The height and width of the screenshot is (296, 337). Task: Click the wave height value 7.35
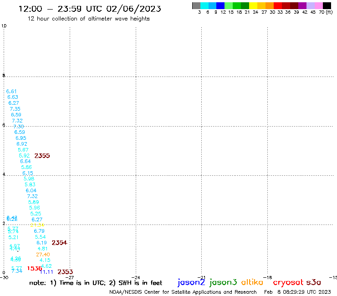(x=15, y=109)
